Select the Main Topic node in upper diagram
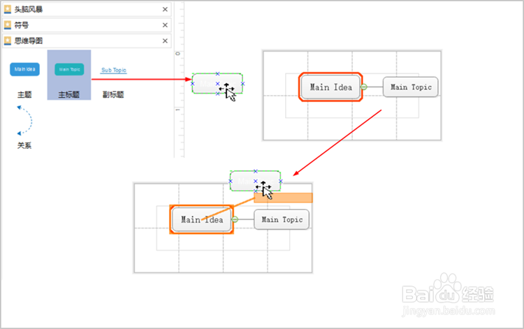The width and height of the screenshot is (524, 329). [x=411, y=87]
